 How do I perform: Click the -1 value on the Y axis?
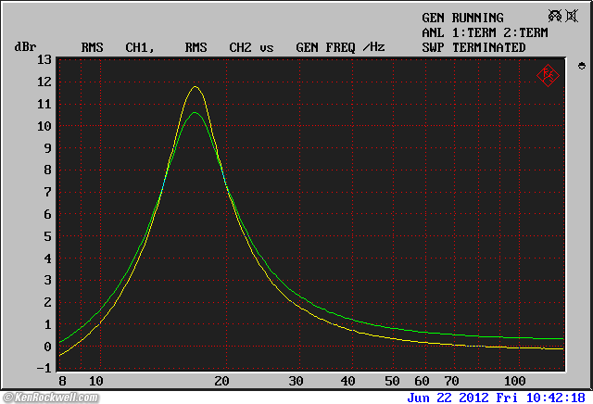point(44,368)
